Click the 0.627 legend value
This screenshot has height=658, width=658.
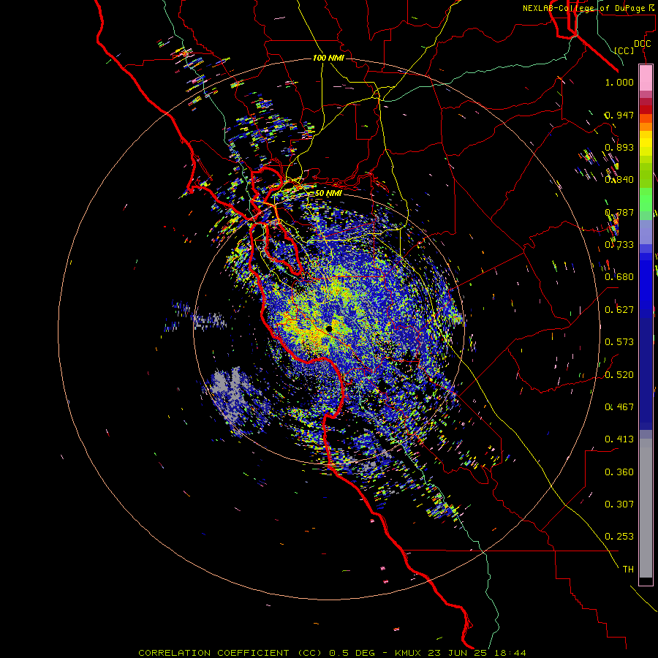[x=619, y=310]
